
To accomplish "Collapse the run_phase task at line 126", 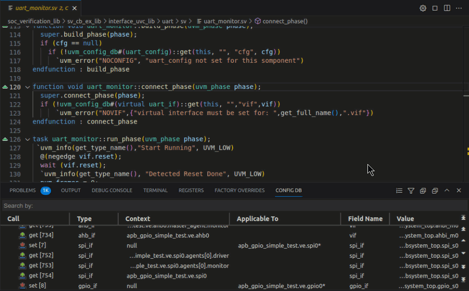I will (x=27, y=139).
